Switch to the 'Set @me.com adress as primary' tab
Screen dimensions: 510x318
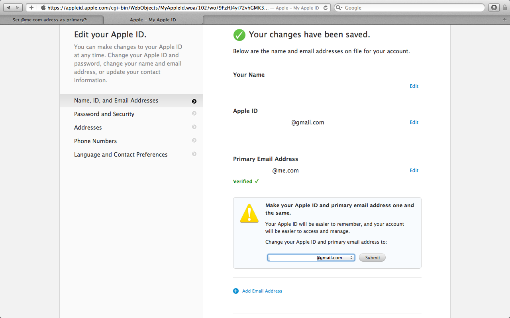click(x=52, y=20)
